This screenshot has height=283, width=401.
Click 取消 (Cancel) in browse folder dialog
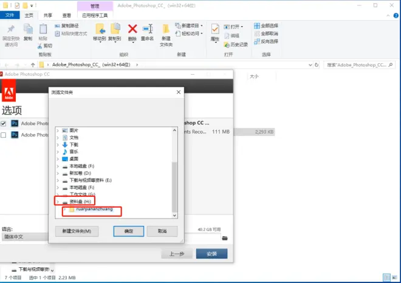(162, 231)
